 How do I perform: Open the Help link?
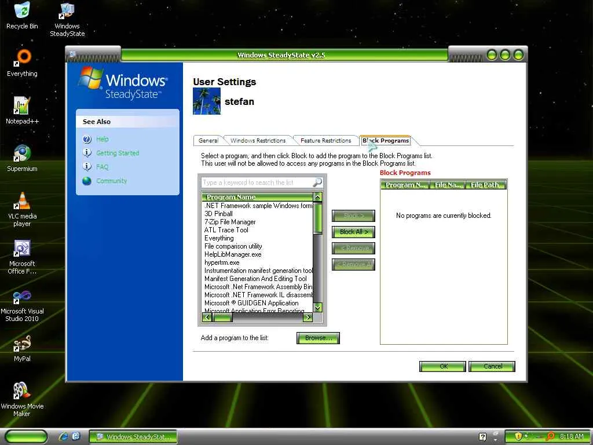tap(102, 139)
